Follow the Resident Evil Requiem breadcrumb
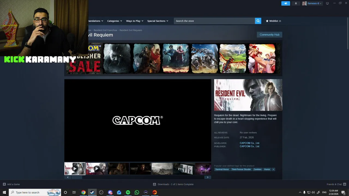The image size is (349, 196). coord(131,30)
